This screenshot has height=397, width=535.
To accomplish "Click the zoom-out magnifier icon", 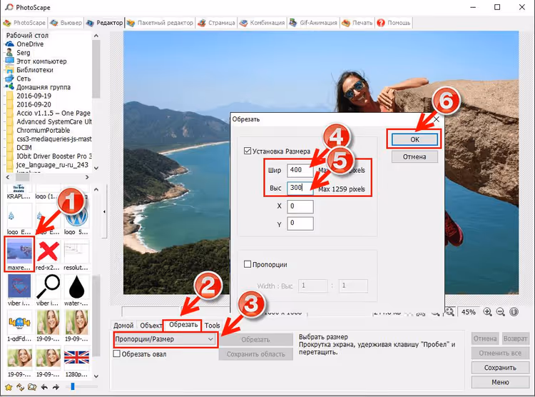I will [x=501, y=311].
